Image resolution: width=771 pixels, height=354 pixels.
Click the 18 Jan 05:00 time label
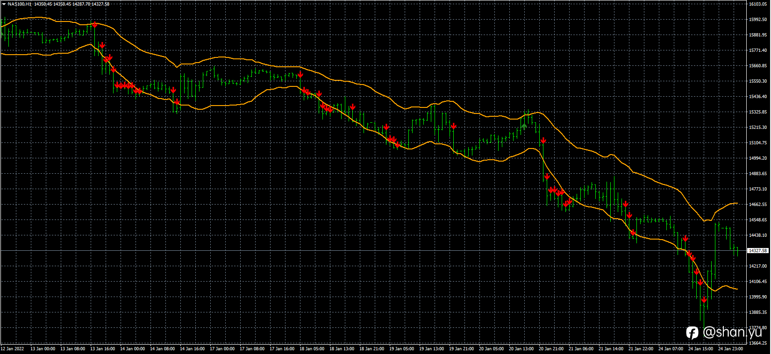312,348
